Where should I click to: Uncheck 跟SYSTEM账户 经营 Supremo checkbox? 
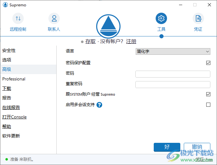[x=208, y=94]
